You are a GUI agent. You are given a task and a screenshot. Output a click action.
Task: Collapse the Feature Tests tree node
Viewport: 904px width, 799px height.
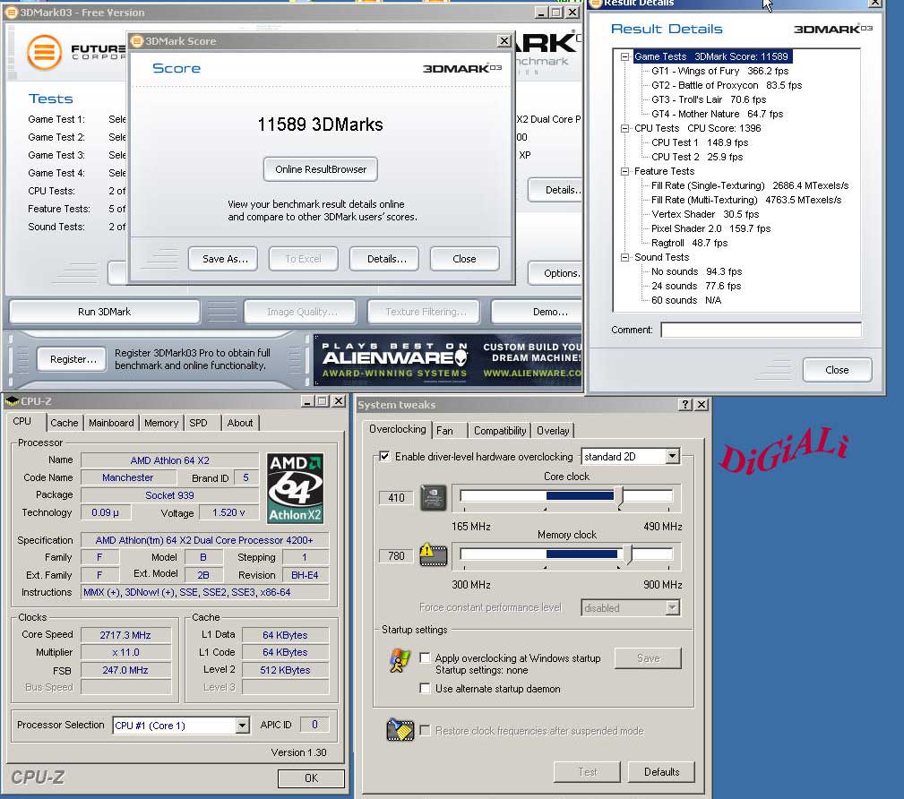click(x=624, y=171)
